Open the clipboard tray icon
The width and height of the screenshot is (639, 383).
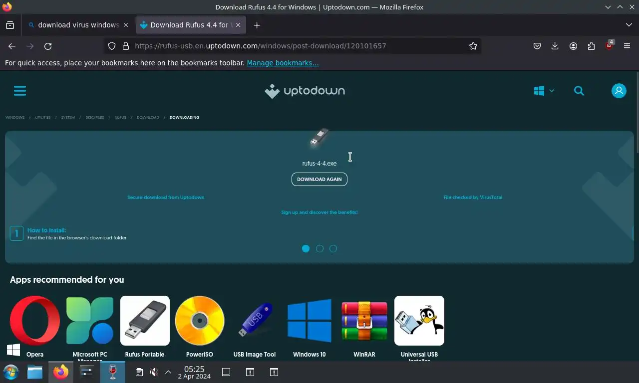(x=139, y=372)
